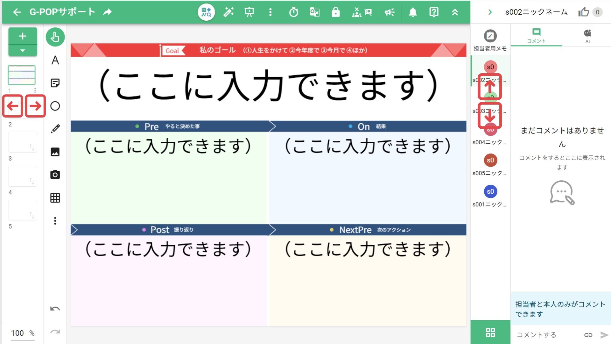Select the sticky note tool
611x344 pixels.
pos(55,83)
